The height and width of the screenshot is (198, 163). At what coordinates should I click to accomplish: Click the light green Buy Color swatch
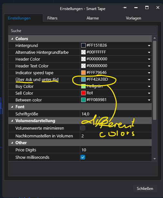pyautogui.click(x=83, y=86)
